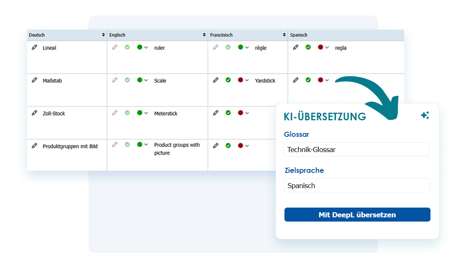This screenshot has width=467, height=269.
Task: Click the Glossar field showing Technik-Glossar
Action: point(357,149)
